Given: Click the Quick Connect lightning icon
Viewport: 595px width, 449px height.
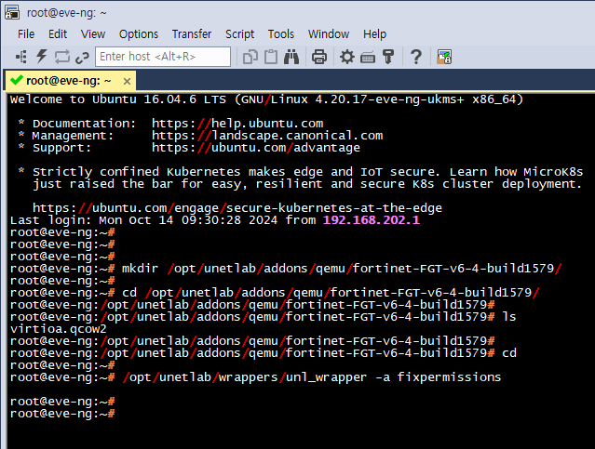Looking at the screenshot, I should point(41,57).
